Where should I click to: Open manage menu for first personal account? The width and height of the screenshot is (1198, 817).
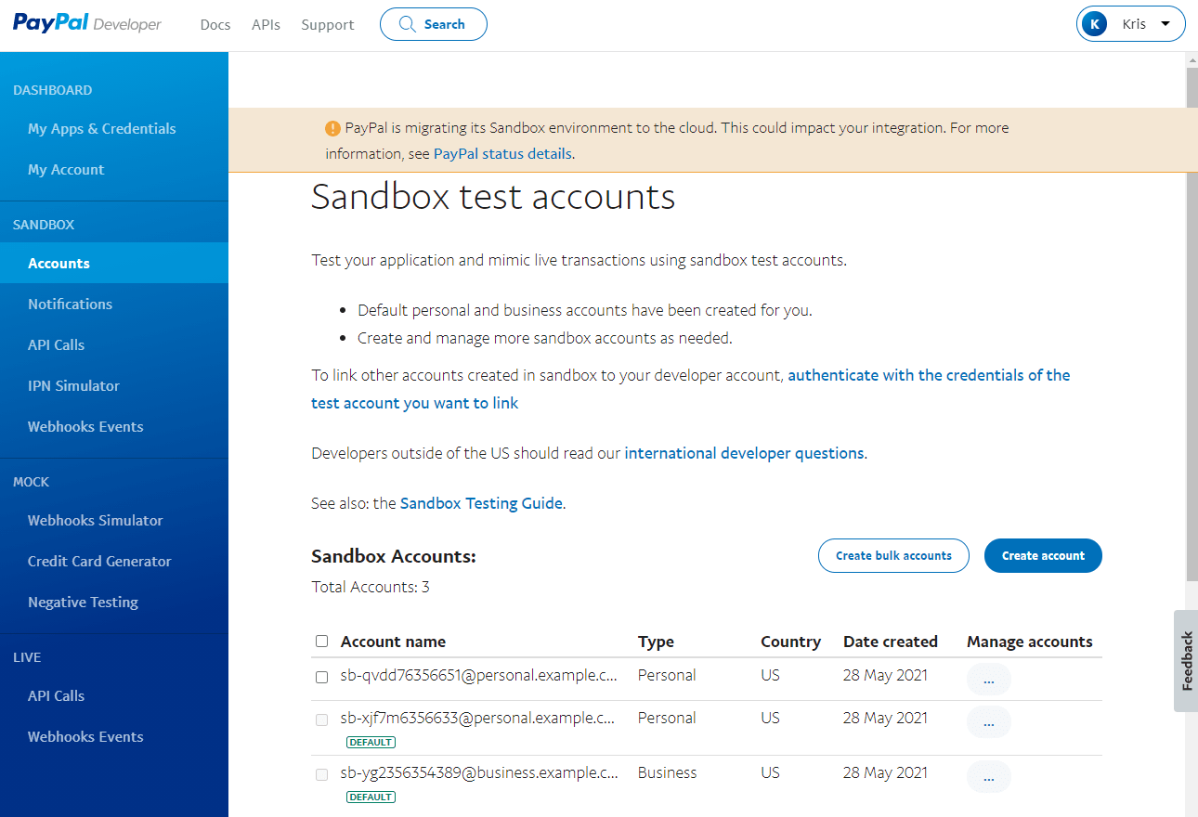click(x=988, y=680)
